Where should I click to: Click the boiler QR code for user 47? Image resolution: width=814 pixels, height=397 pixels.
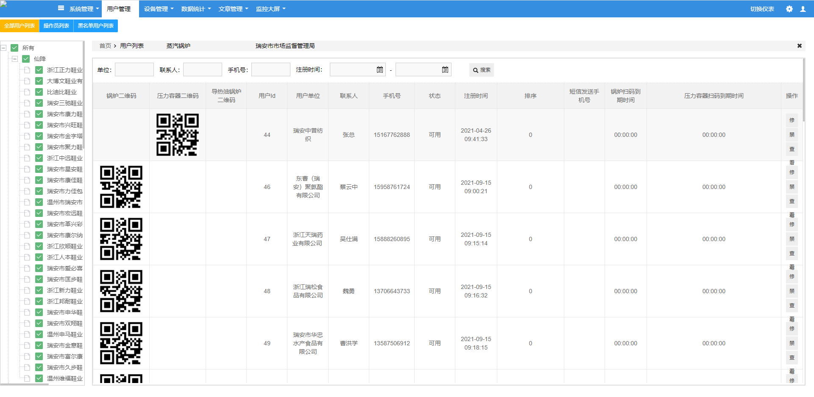[121, 239]
